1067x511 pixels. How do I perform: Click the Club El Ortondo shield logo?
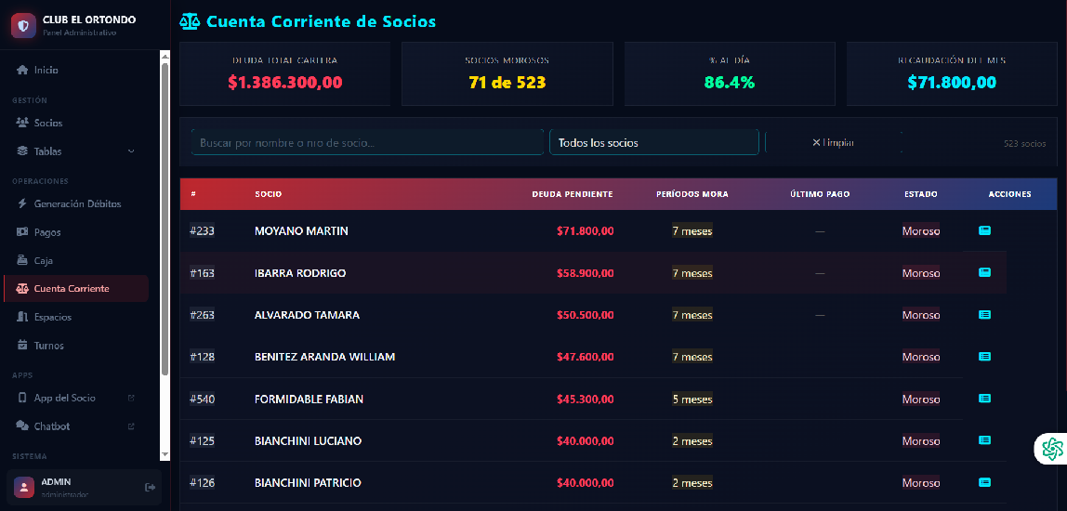[x=24, y=26]
